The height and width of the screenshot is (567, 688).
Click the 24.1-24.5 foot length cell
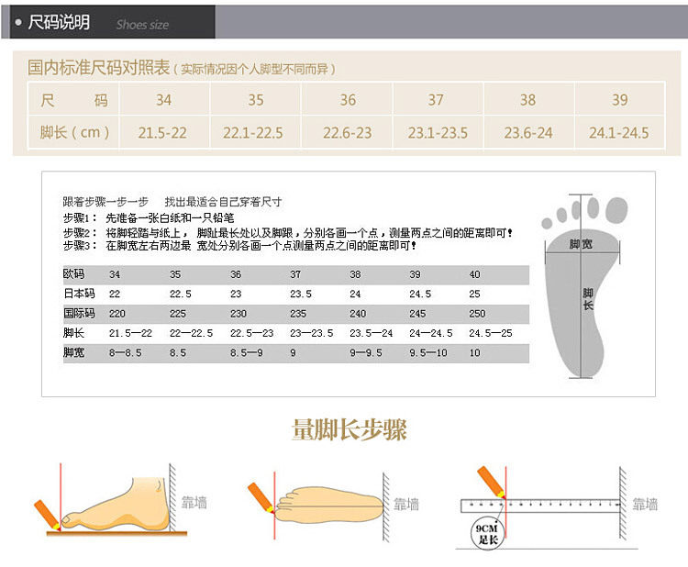(x=618, y=132)
